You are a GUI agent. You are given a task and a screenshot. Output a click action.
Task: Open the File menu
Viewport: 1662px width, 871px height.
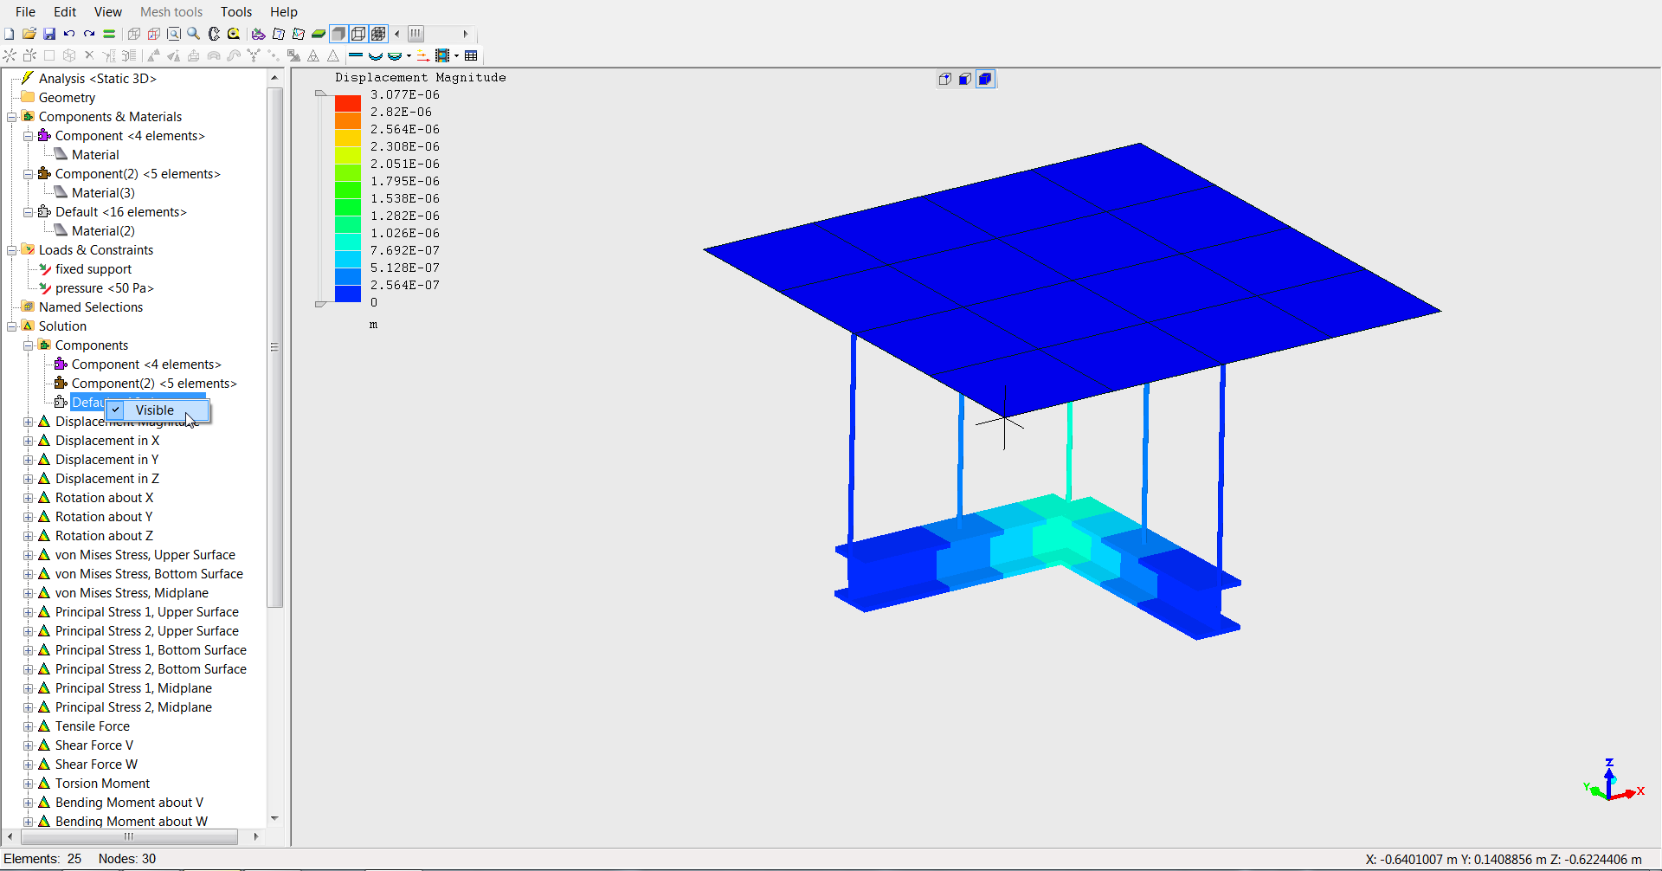tap(25, 11)
